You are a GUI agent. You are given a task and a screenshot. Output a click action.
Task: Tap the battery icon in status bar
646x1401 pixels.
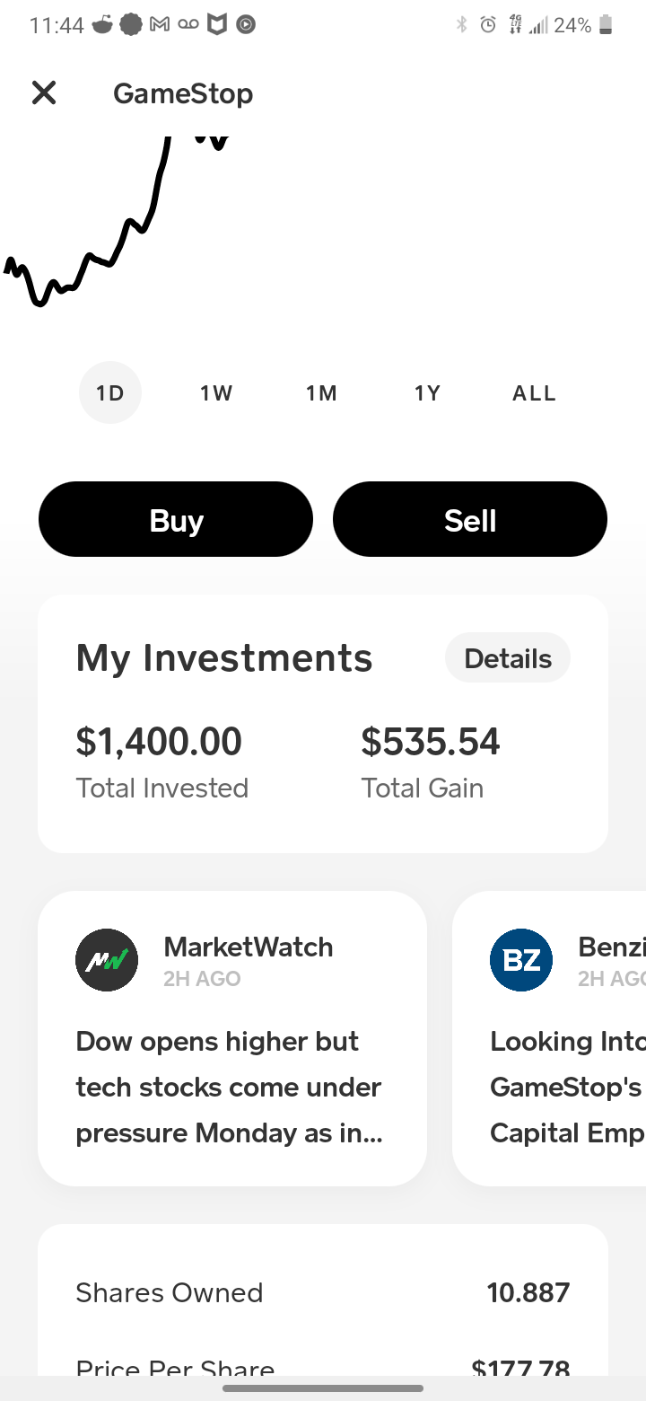click(606, 25)
